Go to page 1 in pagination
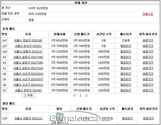 pyautogui.click(x=80, y=96)
